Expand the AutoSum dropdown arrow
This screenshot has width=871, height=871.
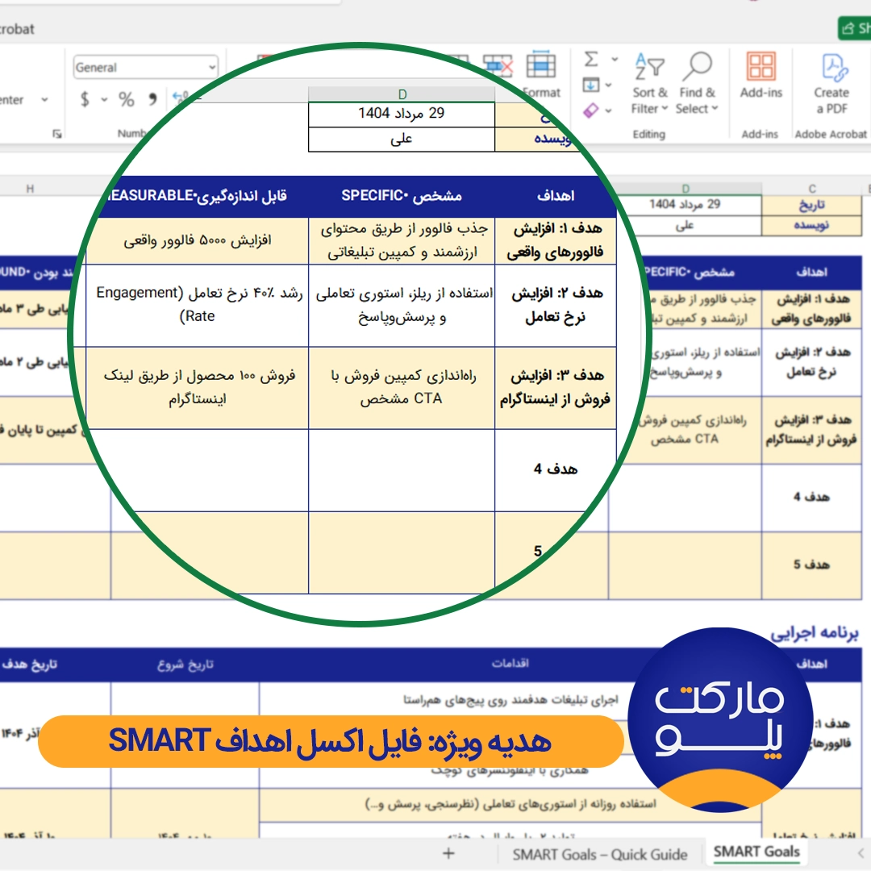[615, 60]
